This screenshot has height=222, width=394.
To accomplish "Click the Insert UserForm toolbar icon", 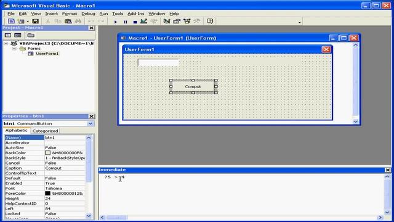I will pos(21,22).
